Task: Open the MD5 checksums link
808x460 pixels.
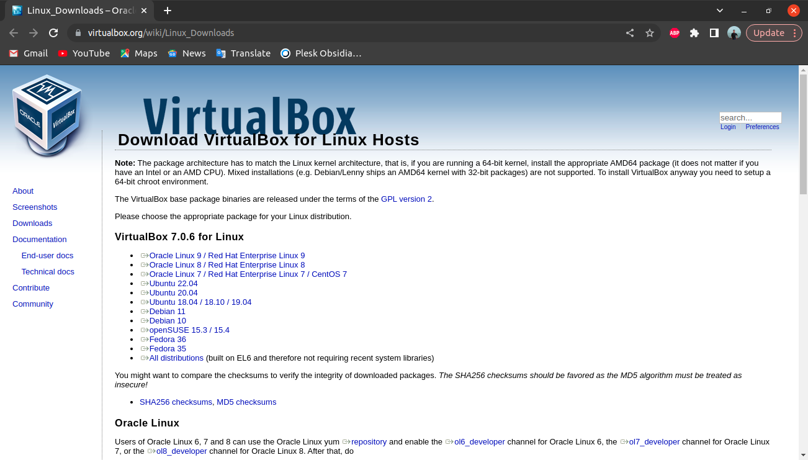Action: click(246, 402)
